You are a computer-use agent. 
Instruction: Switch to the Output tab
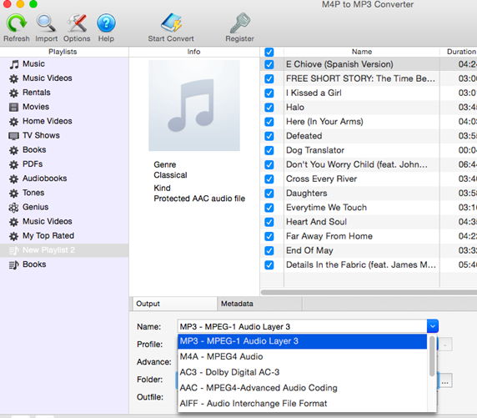[x=175, y=304]
